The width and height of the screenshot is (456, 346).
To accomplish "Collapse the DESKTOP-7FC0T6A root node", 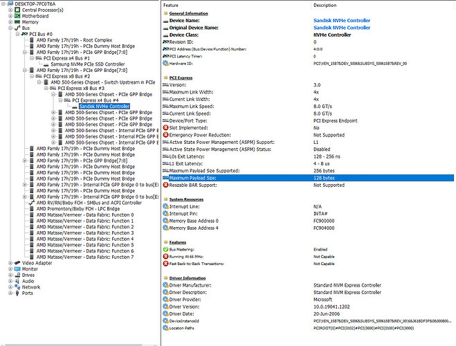I will tap(3, 3).
